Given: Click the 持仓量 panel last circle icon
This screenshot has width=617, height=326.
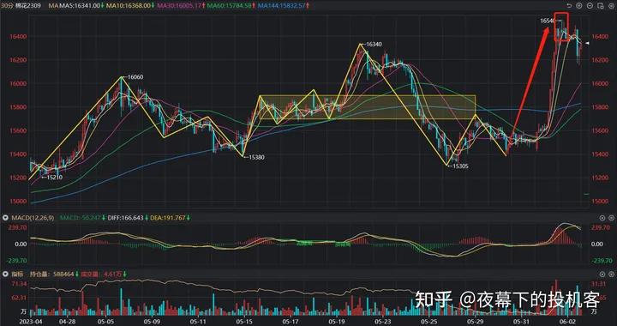Looking at the screenshot, I should pos(611,275).
